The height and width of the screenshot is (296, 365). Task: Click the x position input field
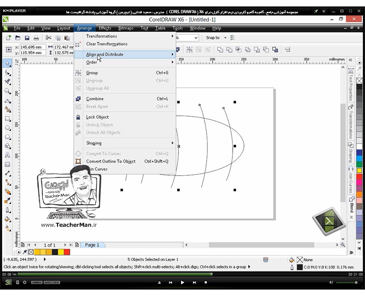point(32,47)
